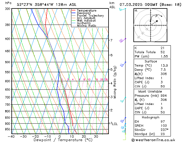Click the cyan wind barb at 700 hPa
Screen dimensions: 184x142
point(123,100)
